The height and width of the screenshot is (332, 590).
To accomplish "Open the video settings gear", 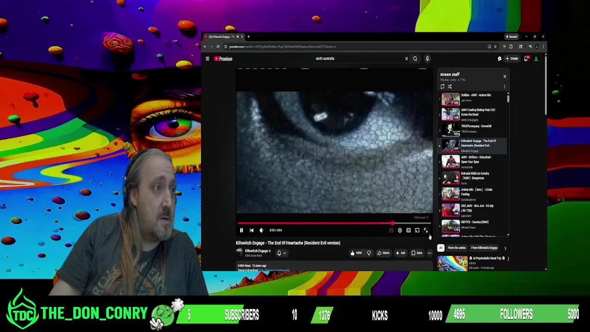I will [x=400, y=230].
